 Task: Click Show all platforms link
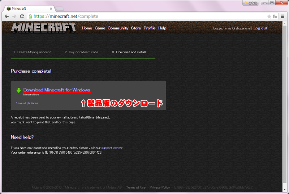pos(27,103)
